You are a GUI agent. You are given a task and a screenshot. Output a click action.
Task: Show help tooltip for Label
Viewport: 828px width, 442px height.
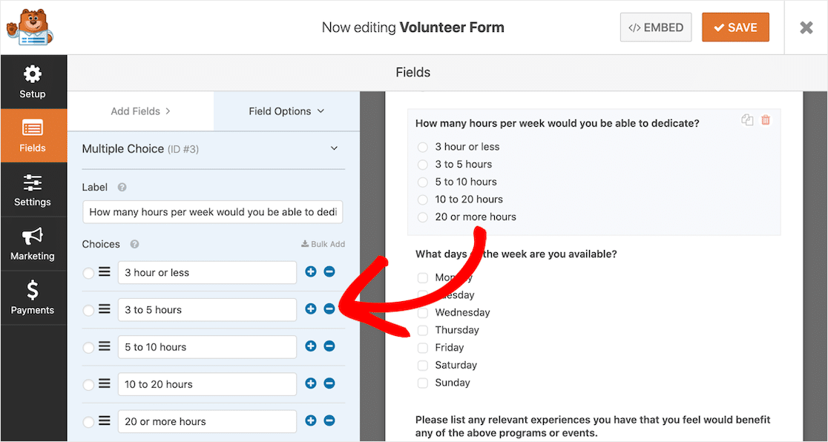tap(122, 188)
